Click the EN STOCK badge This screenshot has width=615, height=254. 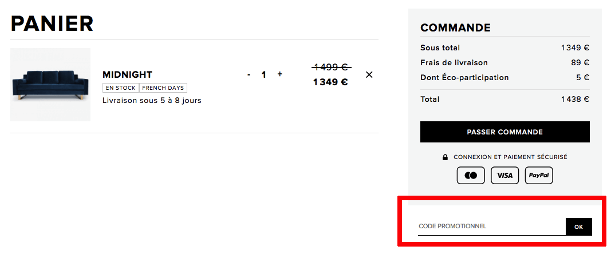click(120, 88)
